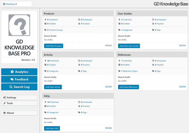The image size is (189, 133).
Task: Open the References Archive link
Action: click(x=182, y=86)
